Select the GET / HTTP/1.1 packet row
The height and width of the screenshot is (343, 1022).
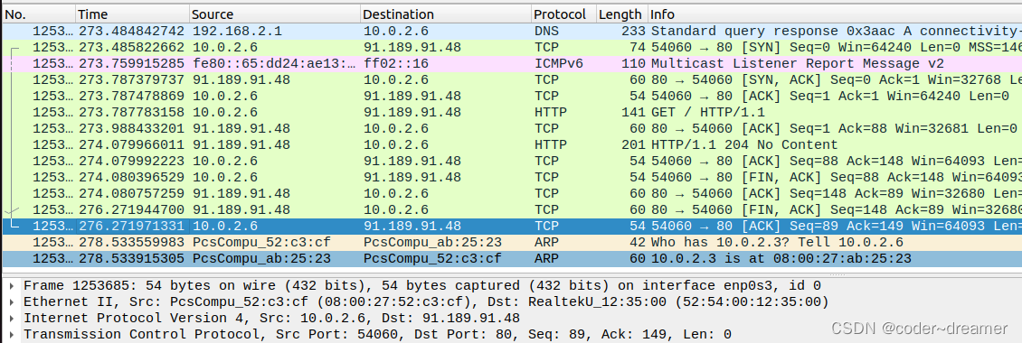511,112
